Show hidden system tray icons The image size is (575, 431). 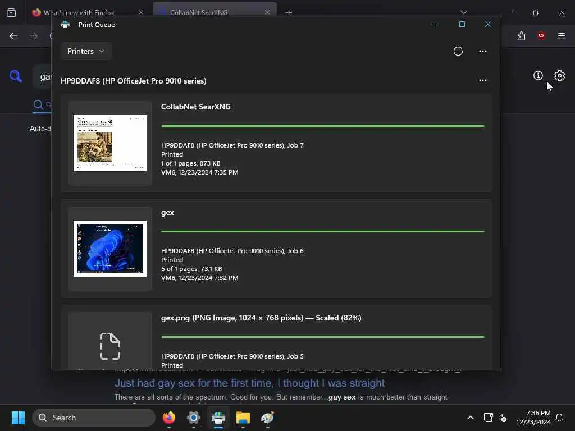click(471, 418)
